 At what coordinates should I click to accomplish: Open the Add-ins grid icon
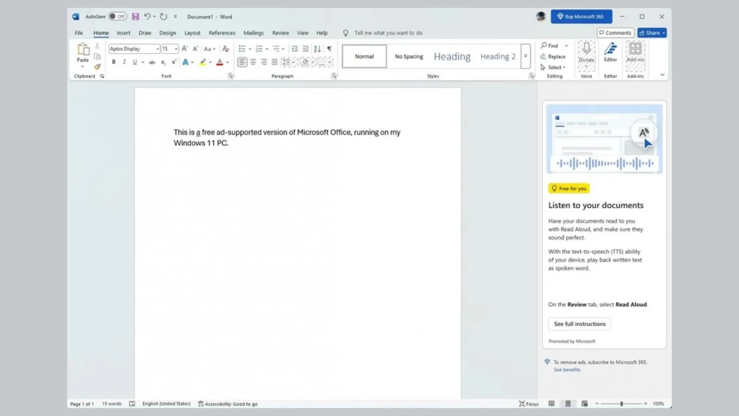click(635, 49)
